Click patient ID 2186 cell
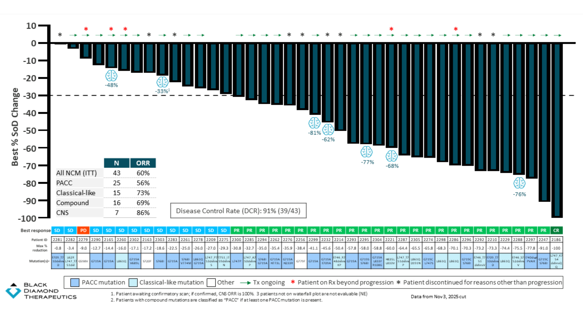The height and width of the screenshot is (316, 583). 556,239
